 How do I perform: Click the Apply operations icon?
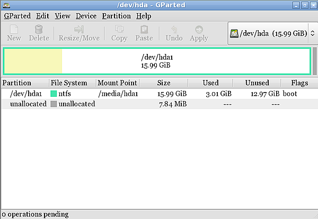(x=199, y=29)
